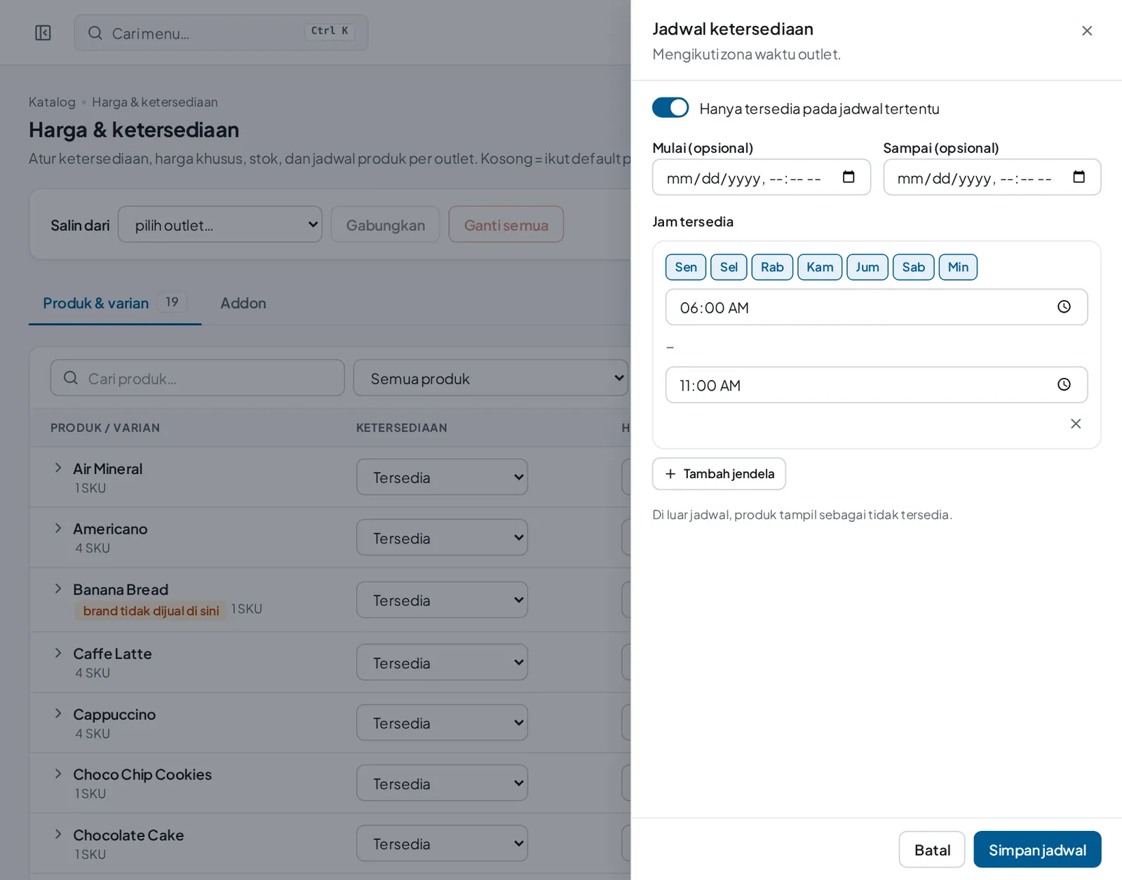1122x880 pixels.
Task: Open the pilih outlet dropdown
Action: click(220, 224)
